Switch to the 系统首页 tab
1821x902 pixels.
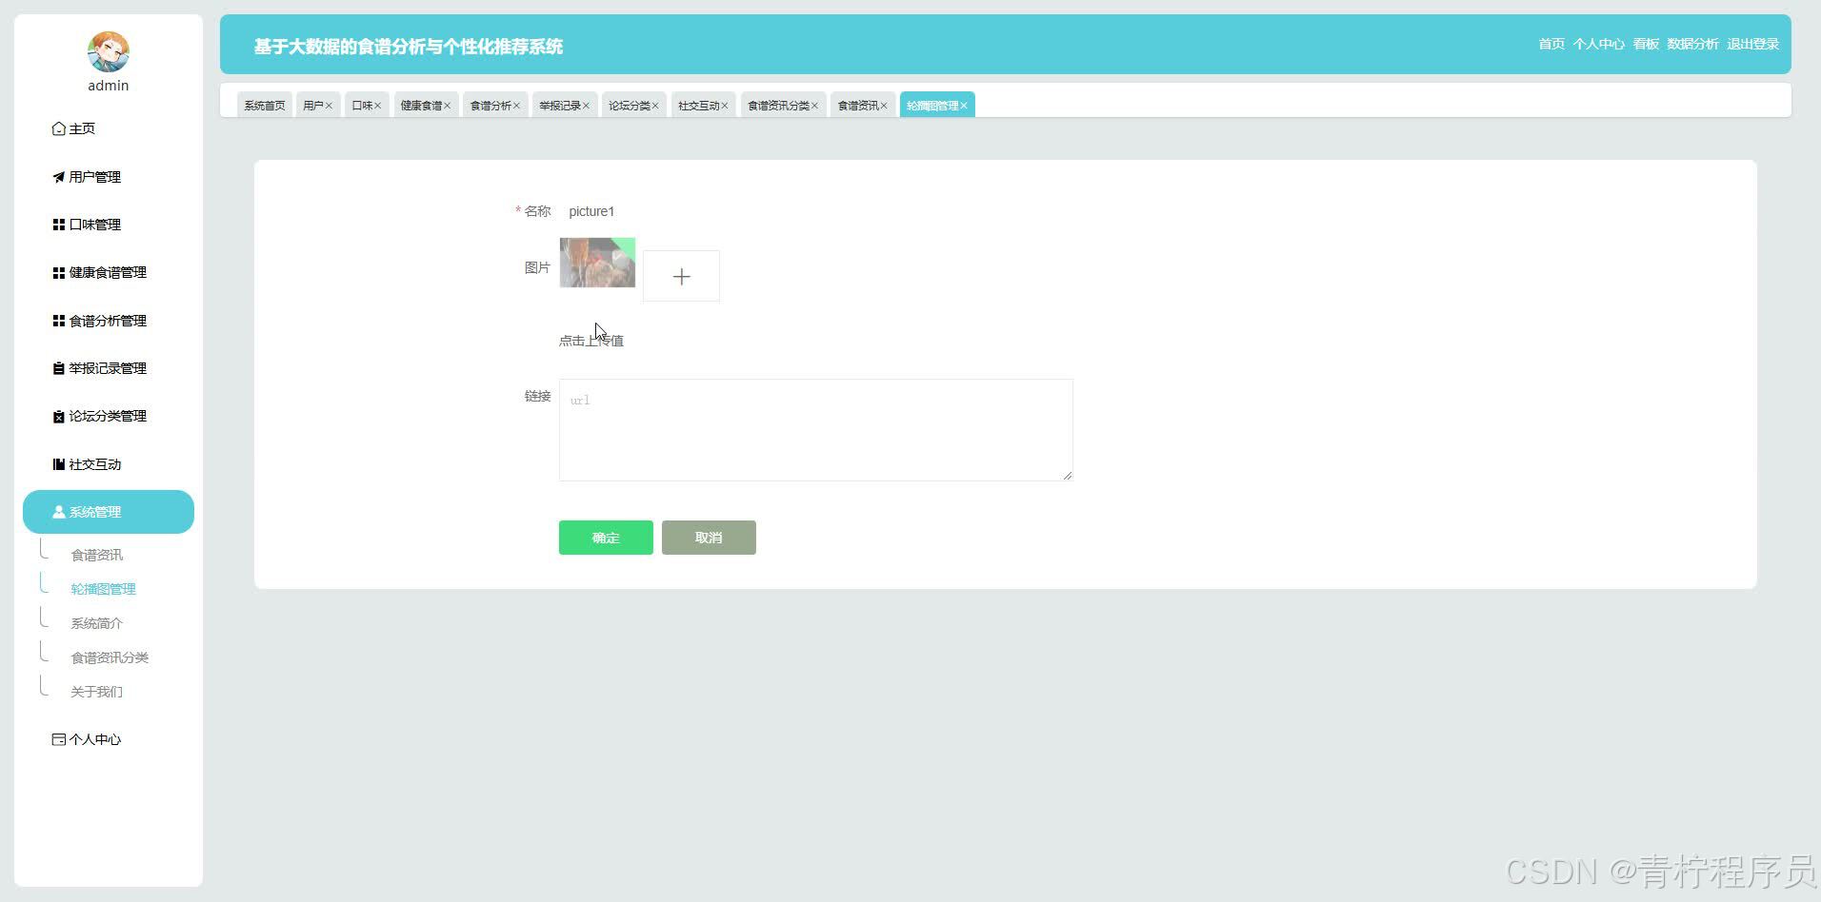click(265, 106)
